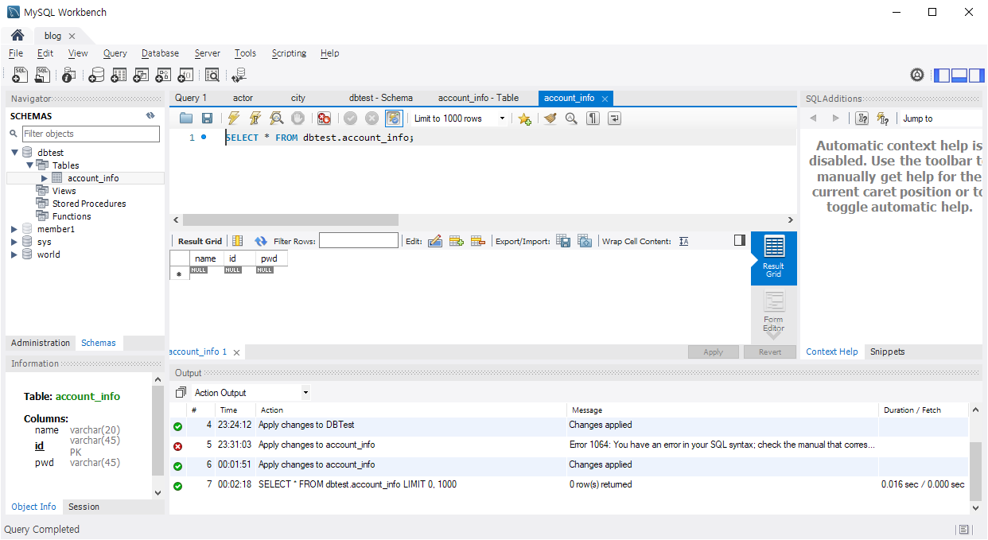Viewport: 988px width, 540px height.
Task: Edit the current row icon
Action: [x=435, y=241]
